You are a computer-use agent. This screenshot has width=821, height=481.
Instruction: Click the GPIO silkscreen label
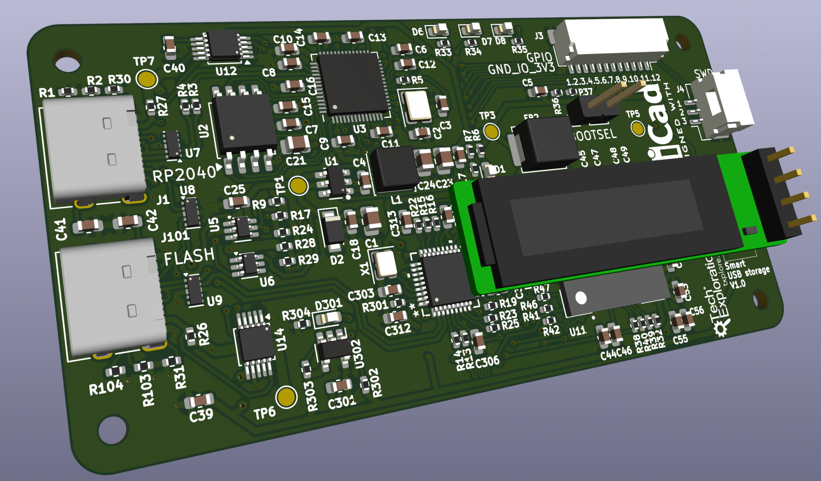[x=539, y=57]
